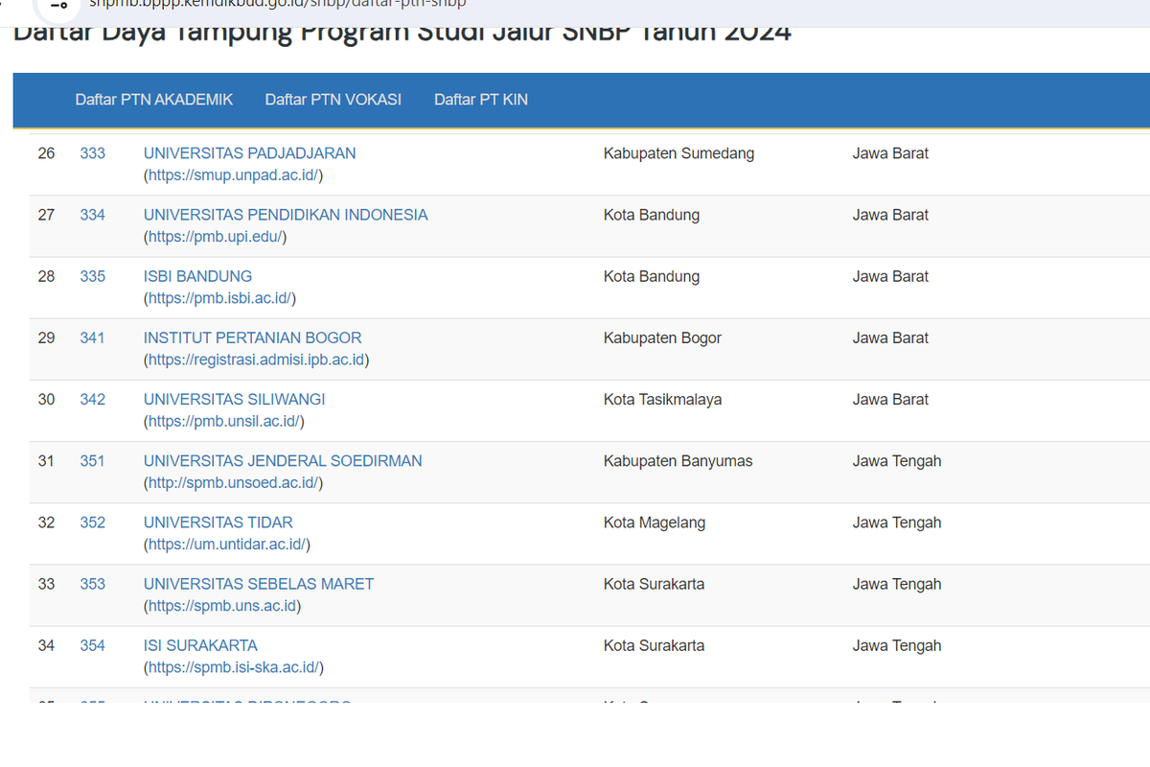Click the browser address bar URL
The height and width of the screenshot is (767, 1150).
(278, 4)
